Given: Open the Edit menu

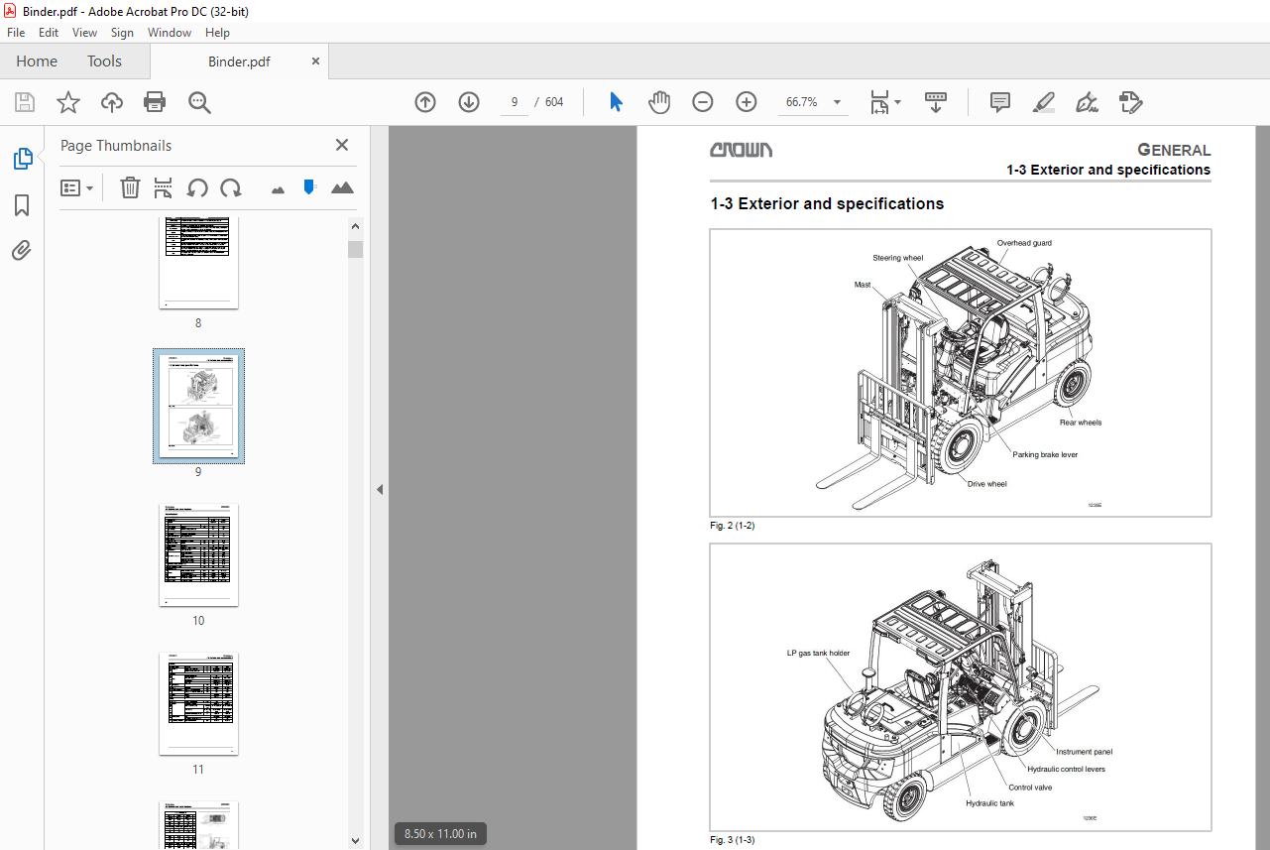Looking at the screenshot, I should pos(49,33).
